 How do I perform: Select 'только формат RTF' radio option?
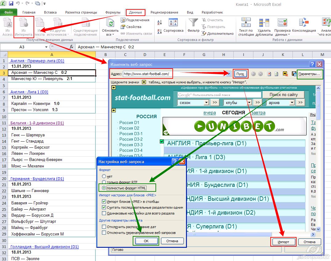pos(104,182)
